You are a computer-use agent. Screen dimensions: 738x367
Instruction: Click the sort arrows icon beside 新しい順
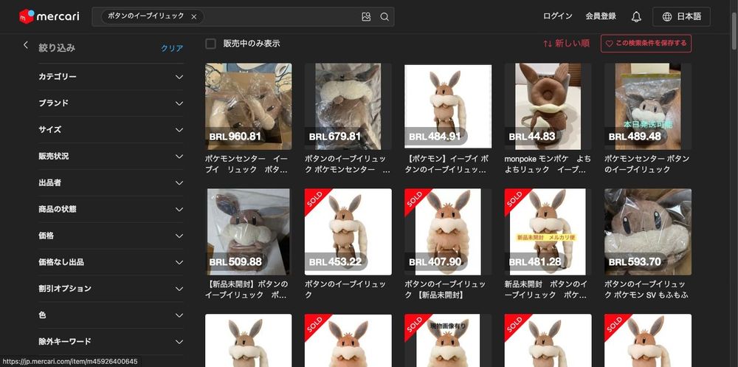(x=548, y=44)
